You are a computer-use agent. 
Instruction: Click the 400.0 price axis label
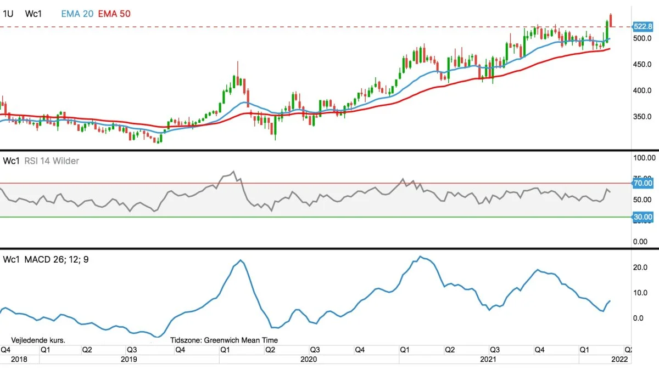click(643, 90)
